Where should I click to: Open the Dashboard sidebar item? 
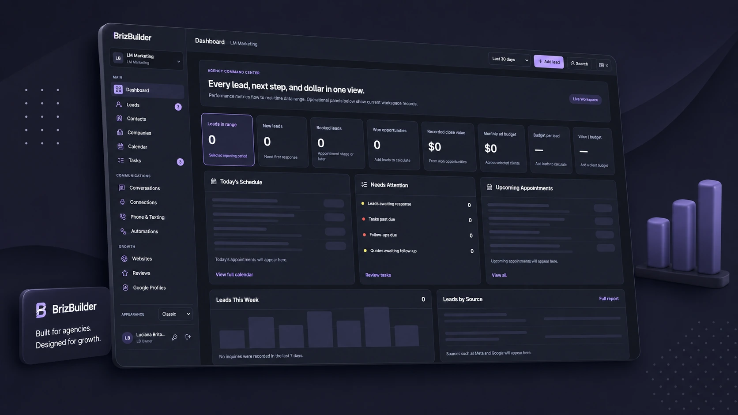coord(147,90)
